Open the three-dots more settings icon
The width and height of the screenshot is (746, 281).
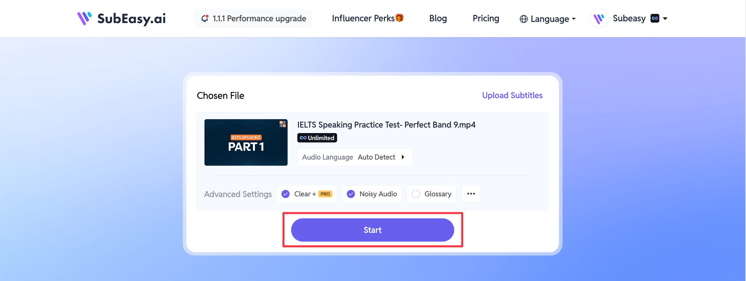(x=471, y=194)
